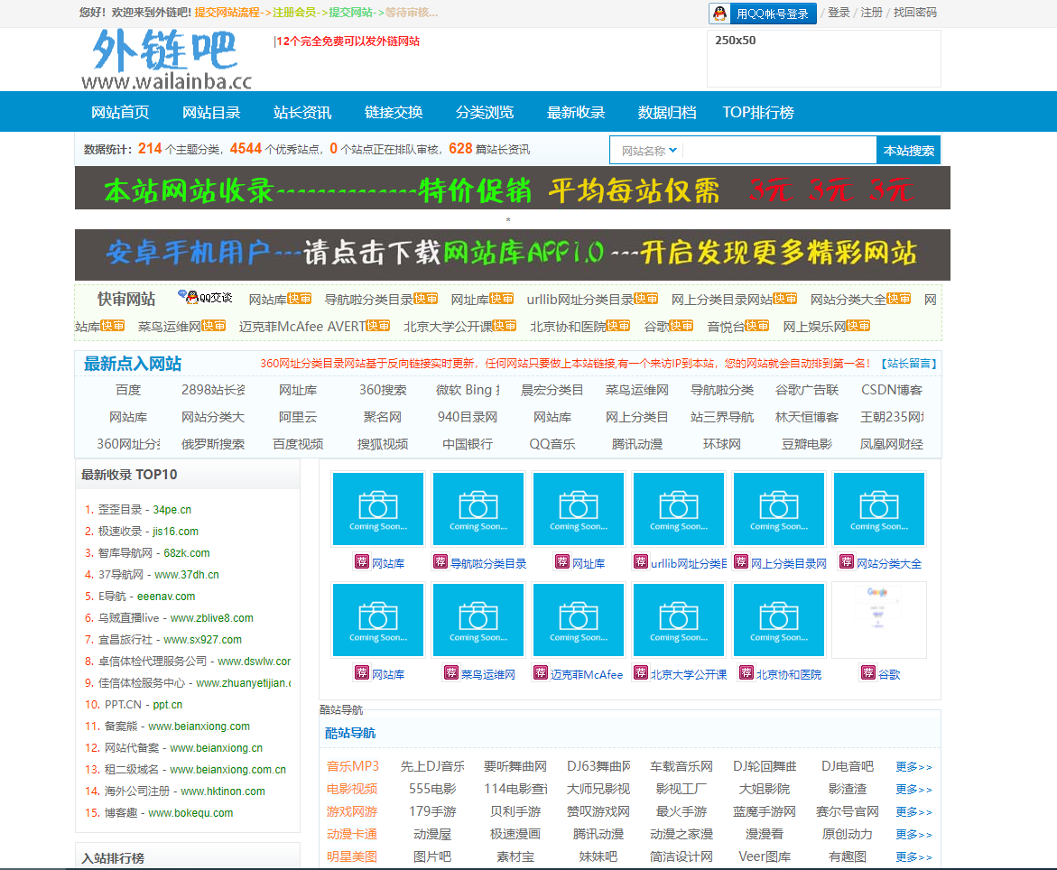
Task: Click the QQ penguin login icon
Action: pos(720,13)
